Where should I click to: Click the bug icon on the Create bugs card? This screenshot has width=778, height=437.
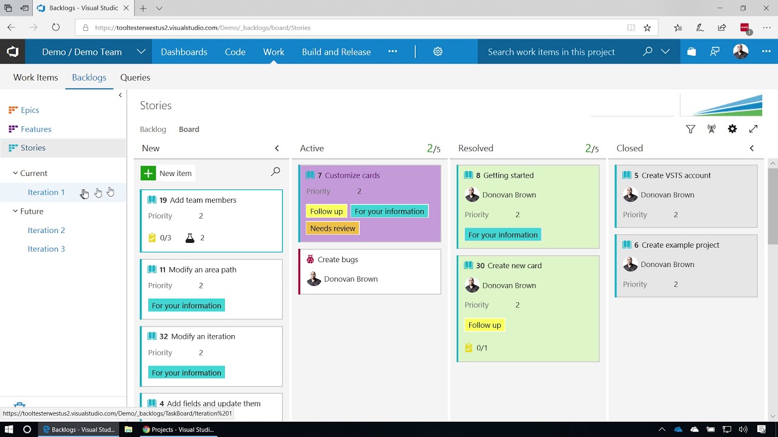point(310,259)
